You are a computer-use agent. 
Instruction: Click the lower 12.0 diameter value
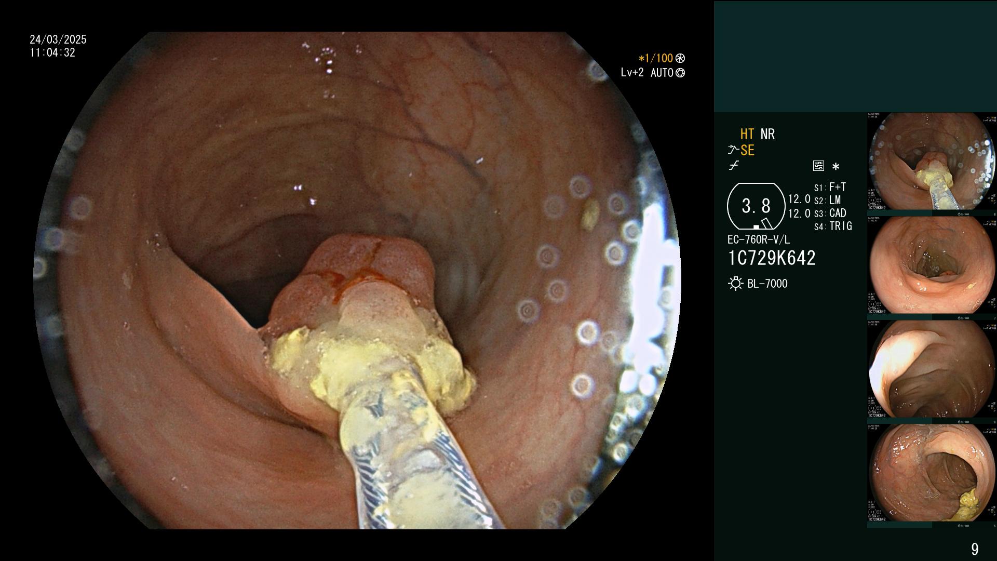(x=799, y=213)
